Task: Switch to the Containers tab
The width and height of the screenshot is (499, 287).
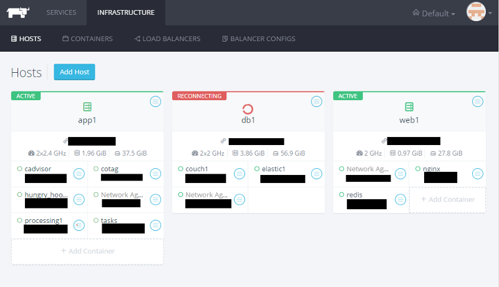Action: coord(87,39)
